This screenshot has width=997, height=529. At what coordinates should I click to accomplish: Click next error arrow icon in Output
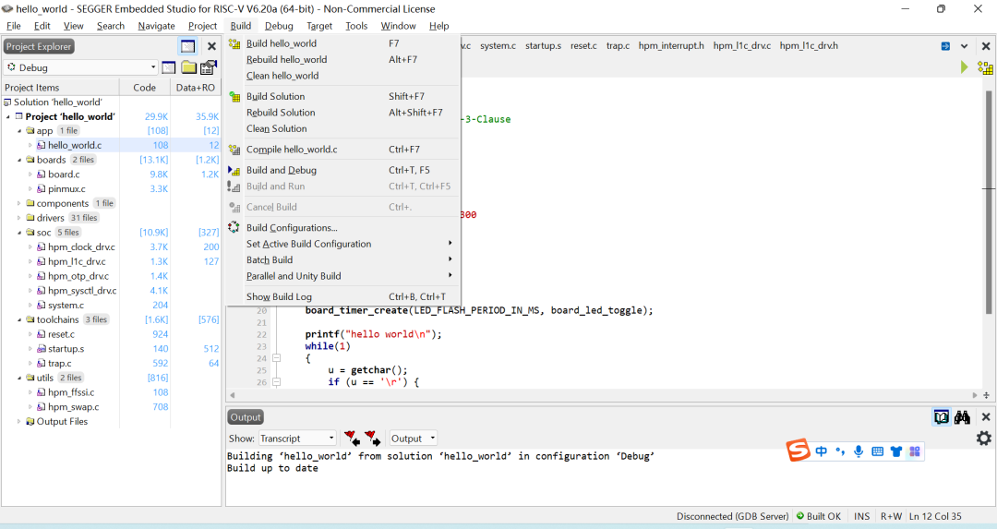point(373,439)
